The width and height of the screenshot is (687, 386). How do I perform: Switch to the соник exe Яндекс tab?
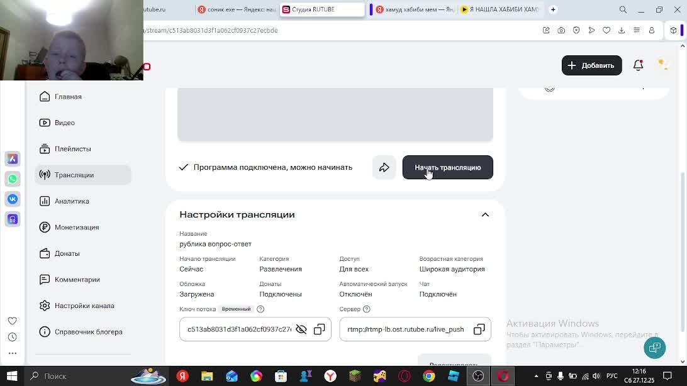pyautogui.click(x=237, y=9)
